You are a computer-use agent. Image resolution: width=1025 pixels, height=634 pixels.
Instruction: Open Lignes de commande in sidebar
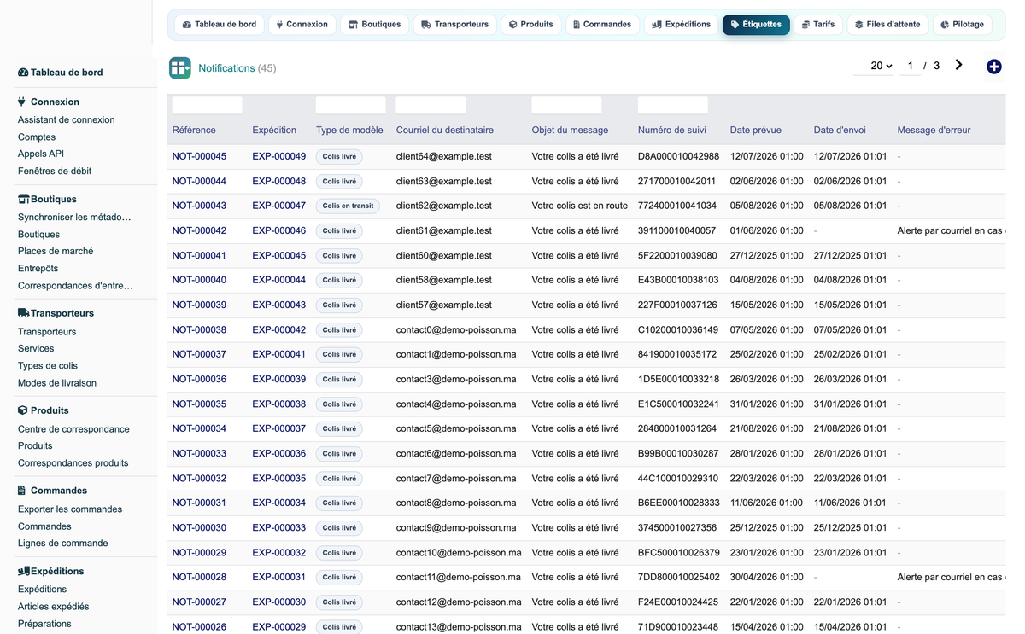(x=62, y=544)
